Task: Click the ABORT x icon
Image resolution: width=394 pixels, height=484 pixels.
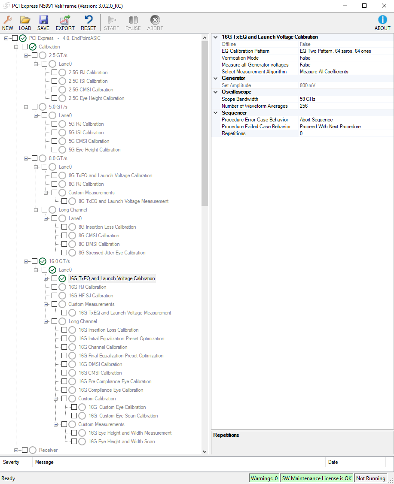Action: pyautogui.click(x=155, y=20)
